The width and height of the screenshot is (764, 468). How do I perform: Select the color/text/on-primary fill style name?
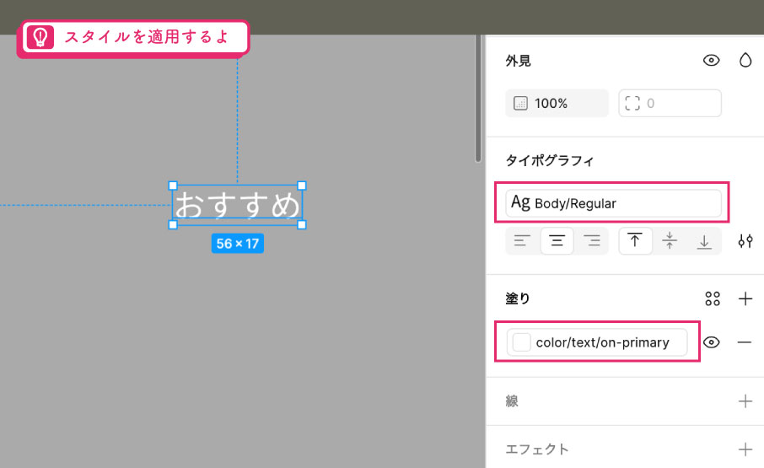pyautogui.click(x=602, y=342)
